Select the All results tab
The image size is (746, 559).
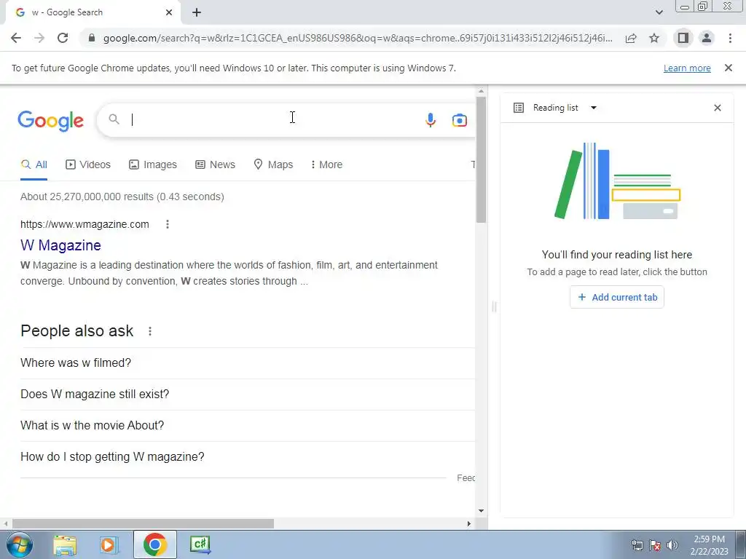(34, 164)
